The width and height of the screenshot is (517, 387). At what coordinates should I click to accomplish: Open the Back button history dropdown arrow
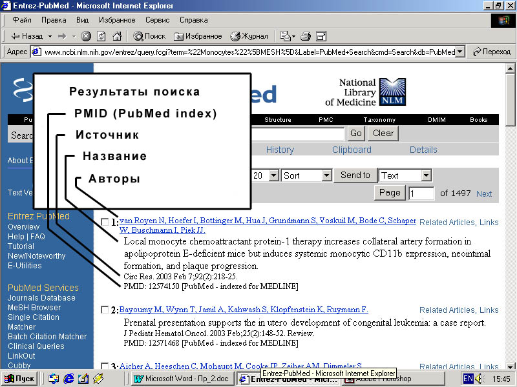pos(50,36)
